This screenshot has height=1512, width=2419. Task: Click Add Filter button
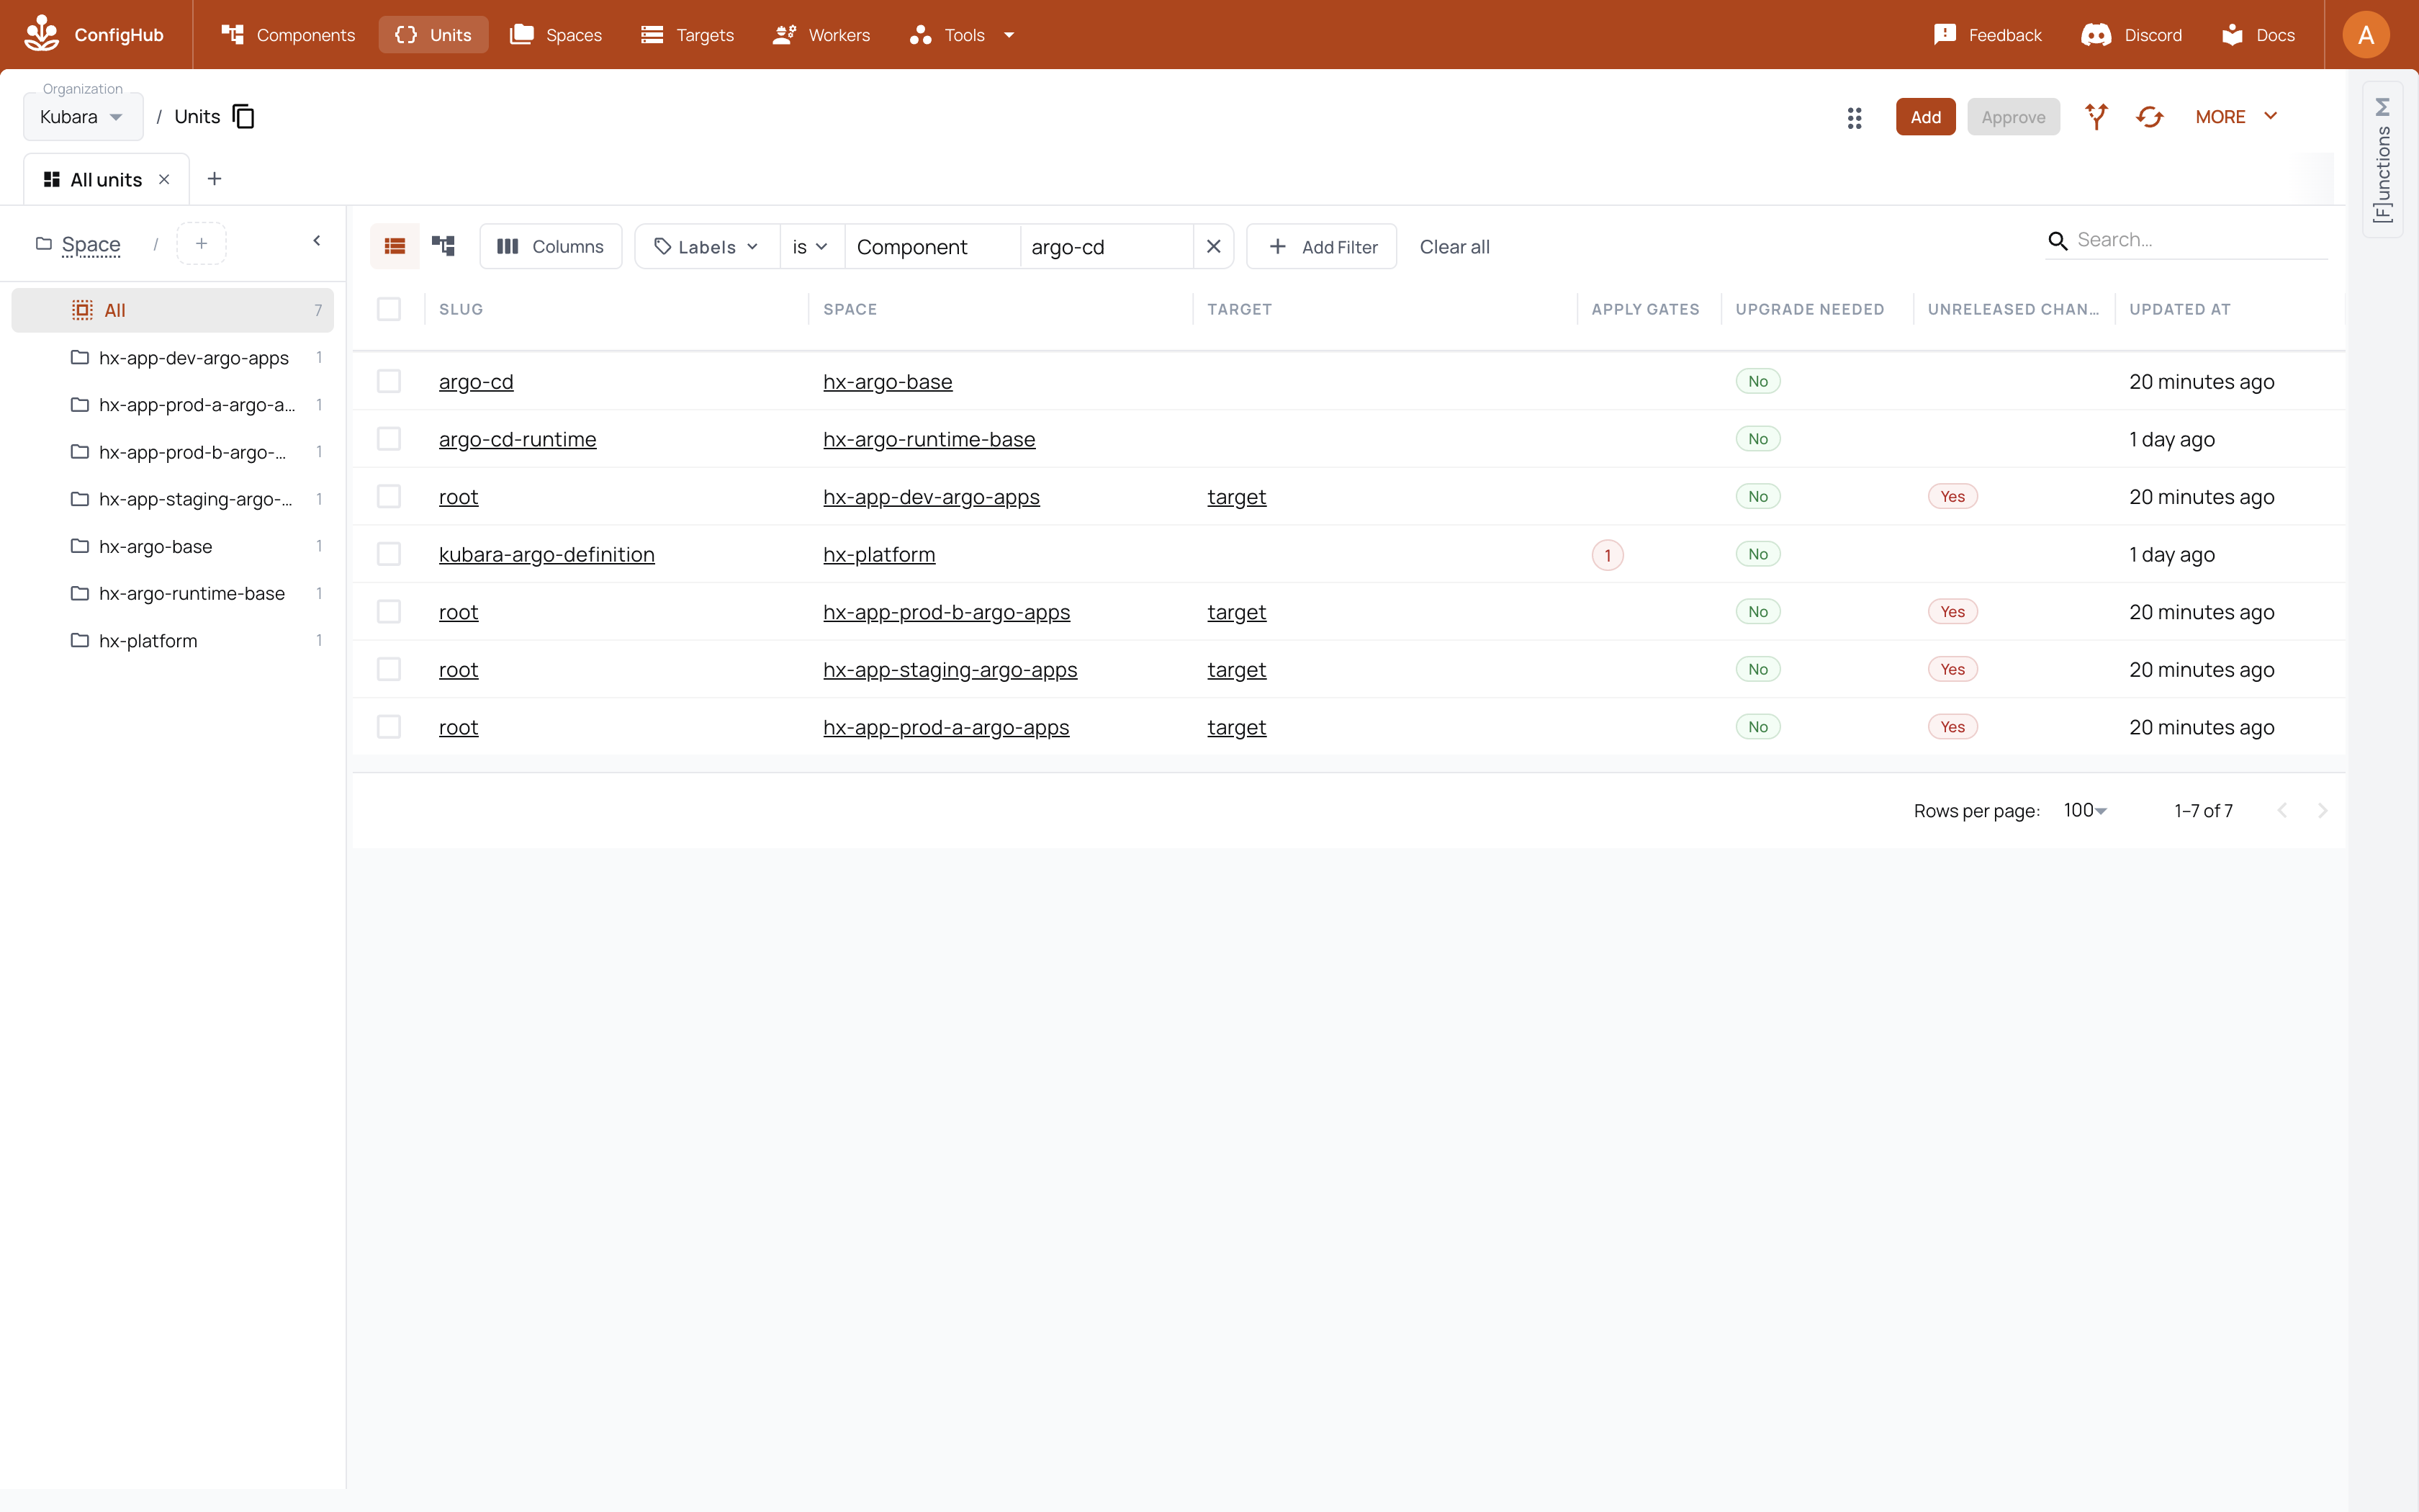[x=1322, y=246]
